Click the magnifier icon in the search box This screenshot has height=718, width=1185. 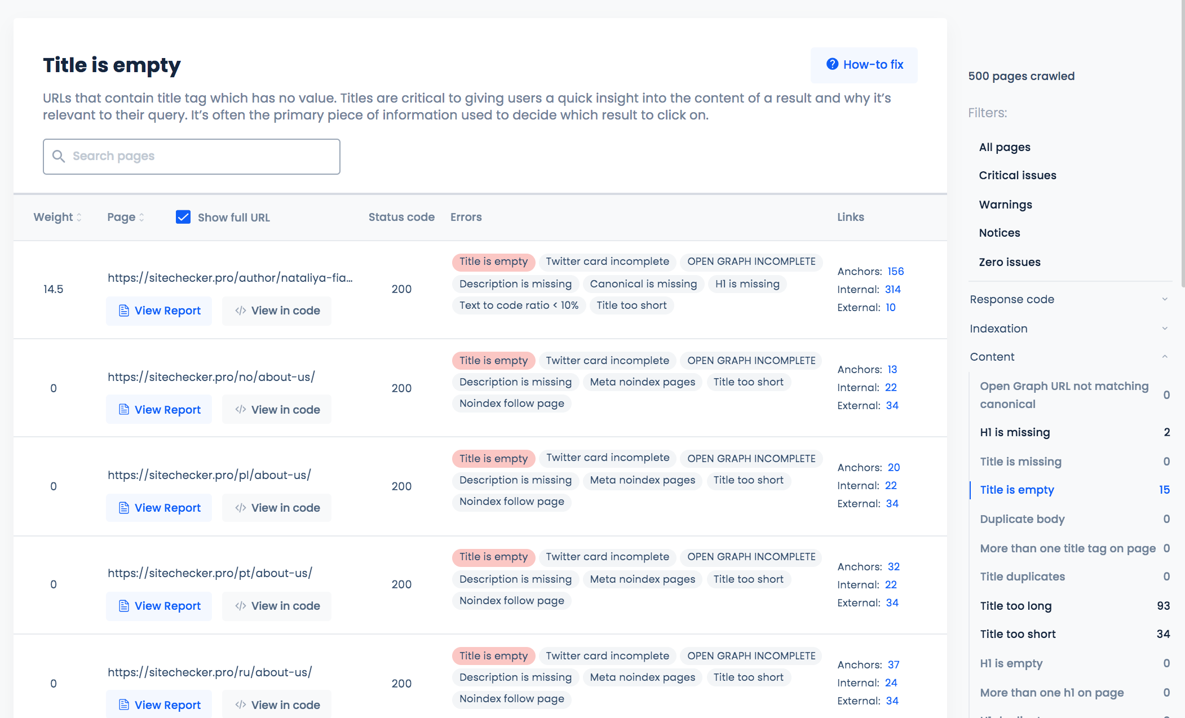pyautogui.click(x=59, y=156)
